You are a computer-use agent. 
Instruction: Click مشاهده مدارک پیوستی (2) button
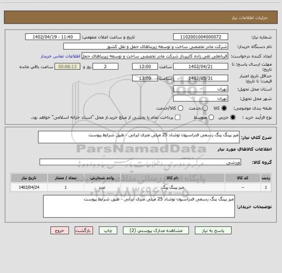[x=156, y=230]
